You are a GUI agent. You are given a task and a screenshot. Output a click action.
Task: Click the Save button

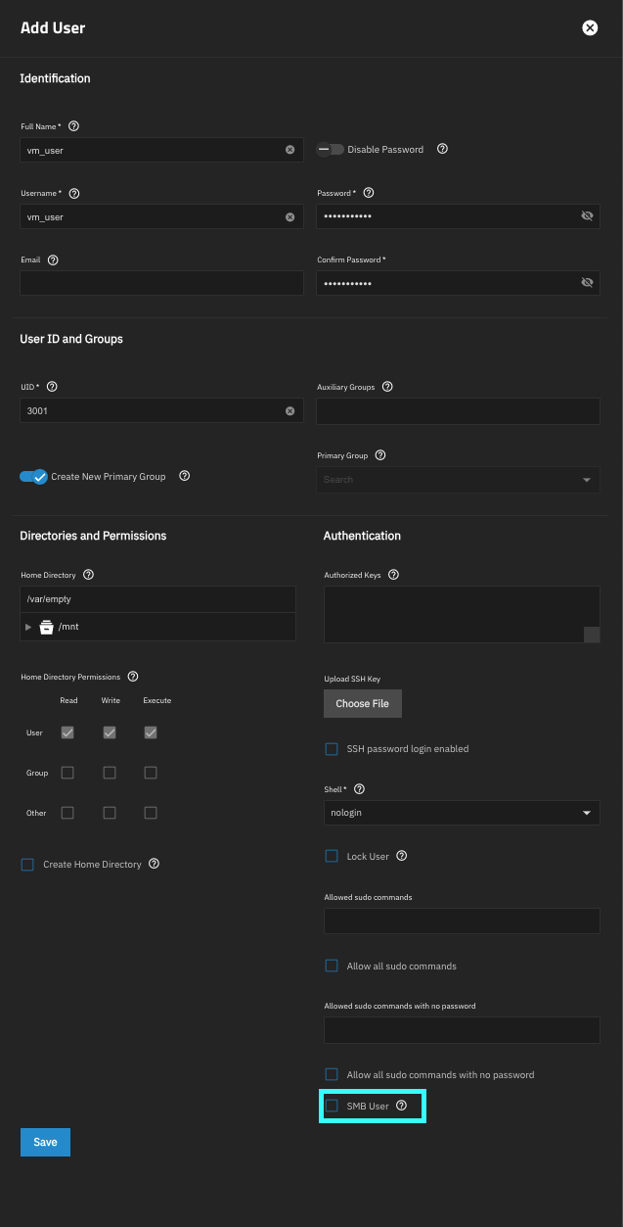tap(45, 1142)
